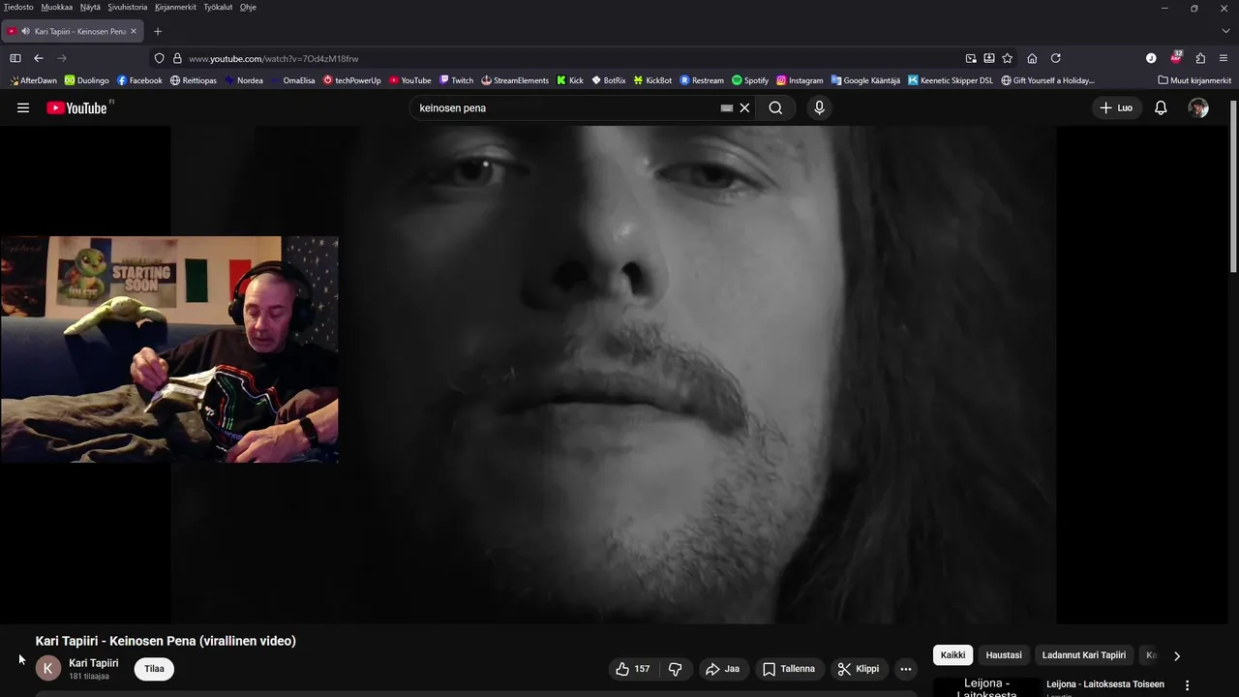Open StreamElements bookmark
The width and height of the screenshot is (1239, 697).
pyautogui.click(x=515, y=80)
